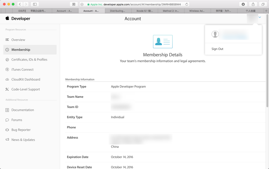Click the developer.apple.com address field

pyautogui.click(x=134, y=4)
